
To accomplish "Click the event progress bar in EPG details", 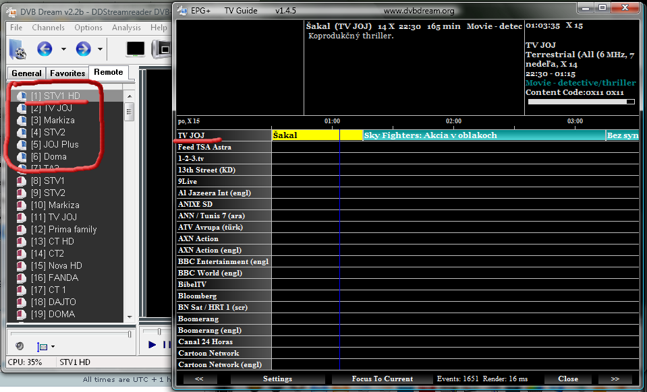I will 582,102.
